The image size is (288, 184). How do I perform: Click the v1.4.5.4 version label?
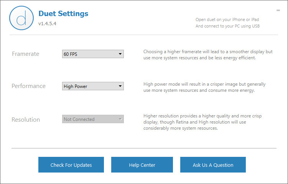click(47, 24)
